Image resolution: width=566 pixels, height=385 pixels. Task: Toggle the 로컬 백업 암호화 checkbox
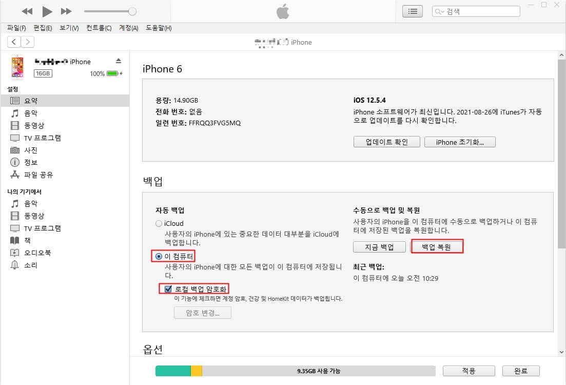(168, 289)
